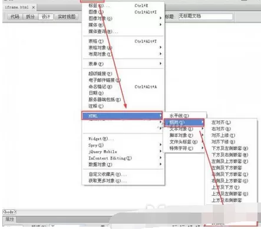
Task: Open 文件头标签(H) in HTML submenu
Action: point(185,142)
